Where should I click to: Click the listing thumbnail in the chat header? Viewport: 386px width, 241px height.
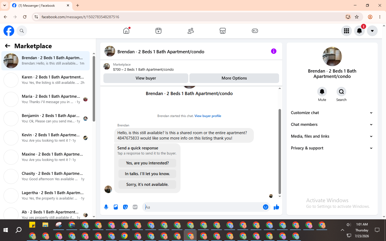pos(110,51)
